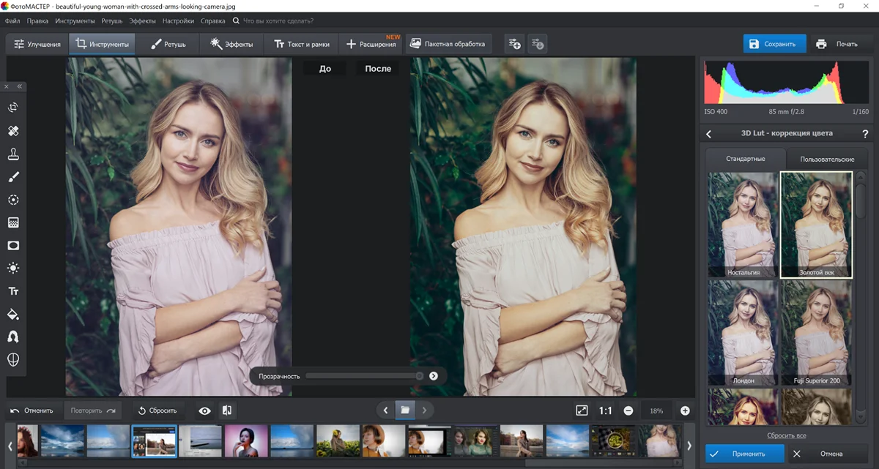Click the arrow next to Прозрачность slider
This screenshot has width=879, height=469.
click(x=434, y=376)
